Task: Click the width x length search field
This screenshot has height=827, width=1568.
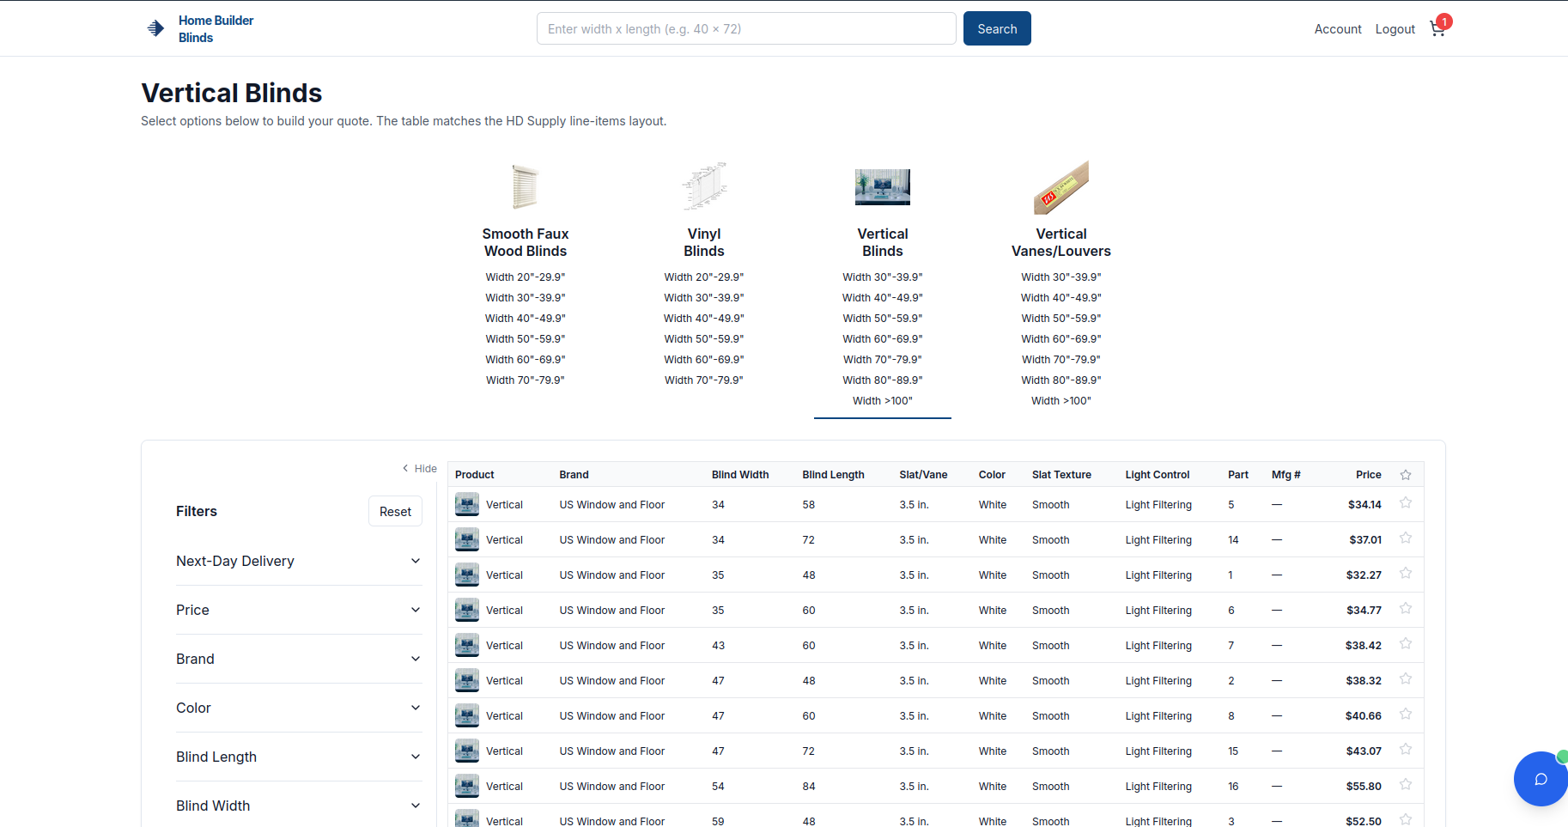Action: pyautogui.click(x=745, y=28)
